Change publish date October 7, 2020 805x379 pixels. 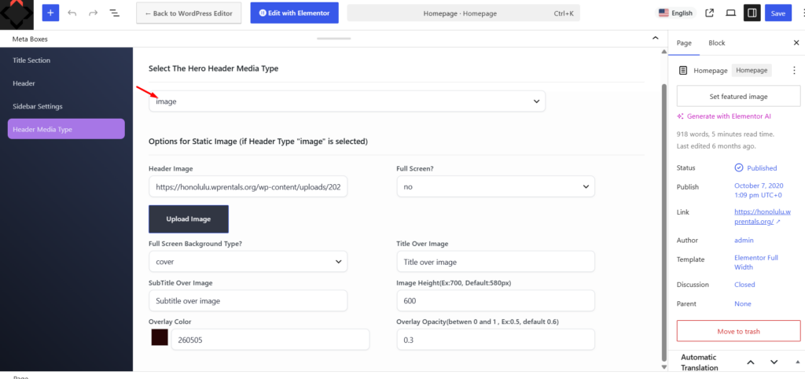click(759, 190)
